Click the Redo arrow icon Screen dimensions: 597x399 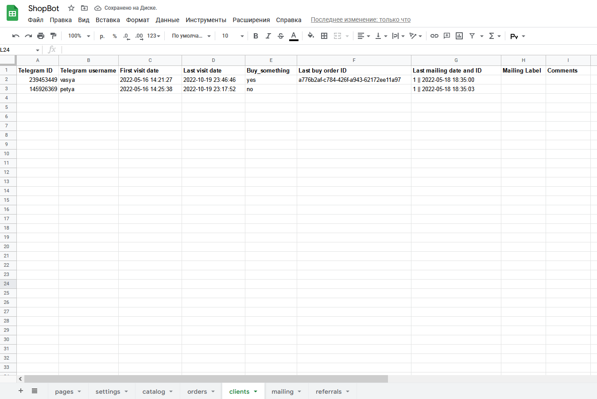point(28,36)
